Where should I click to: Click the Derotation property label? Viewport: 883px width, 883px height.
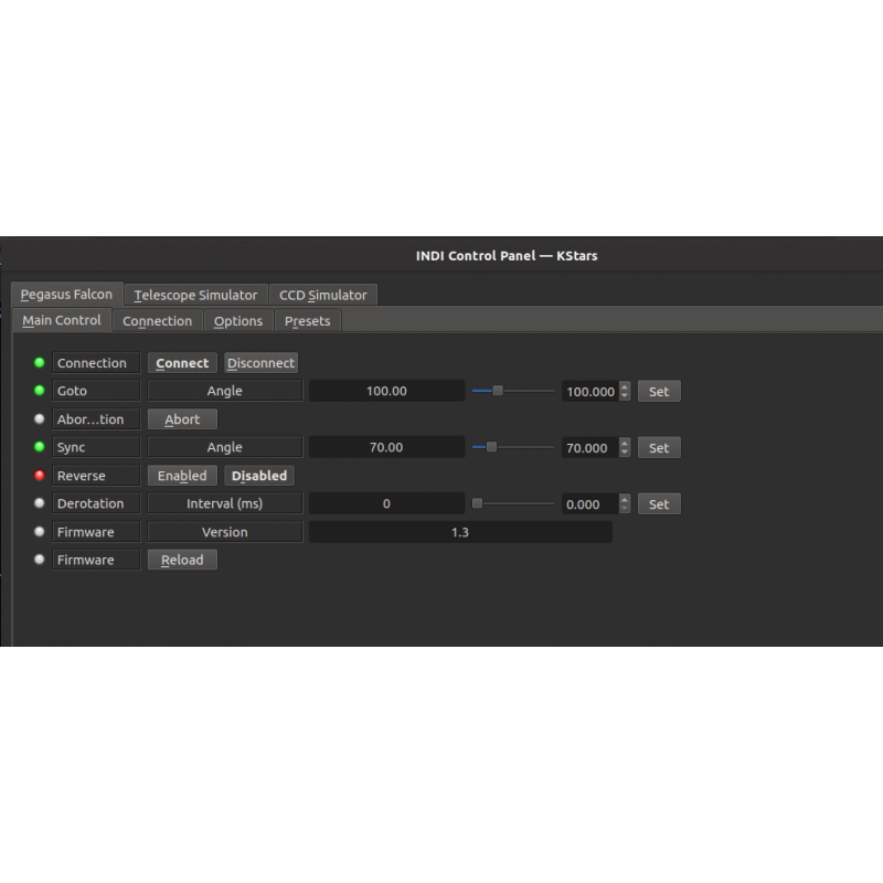coord(96,504)
